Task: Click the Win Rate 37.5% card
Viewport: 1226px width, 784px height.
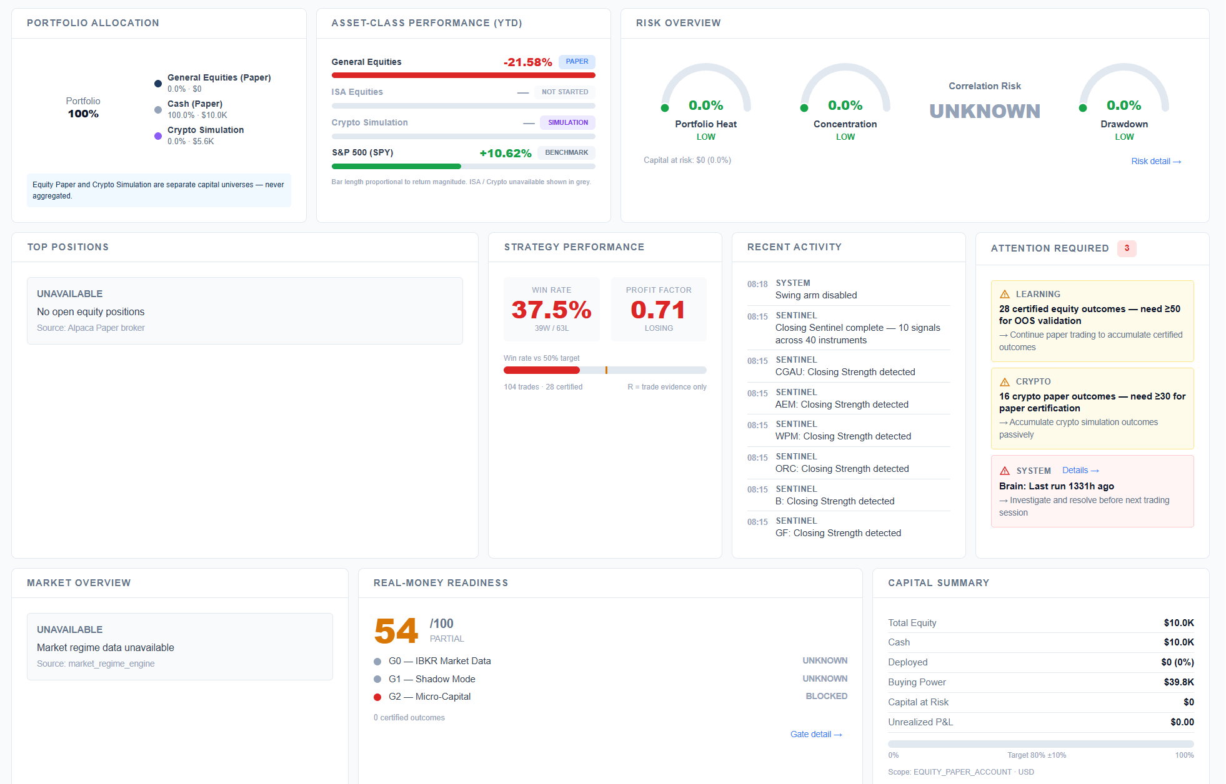Action: click(552, 309)
